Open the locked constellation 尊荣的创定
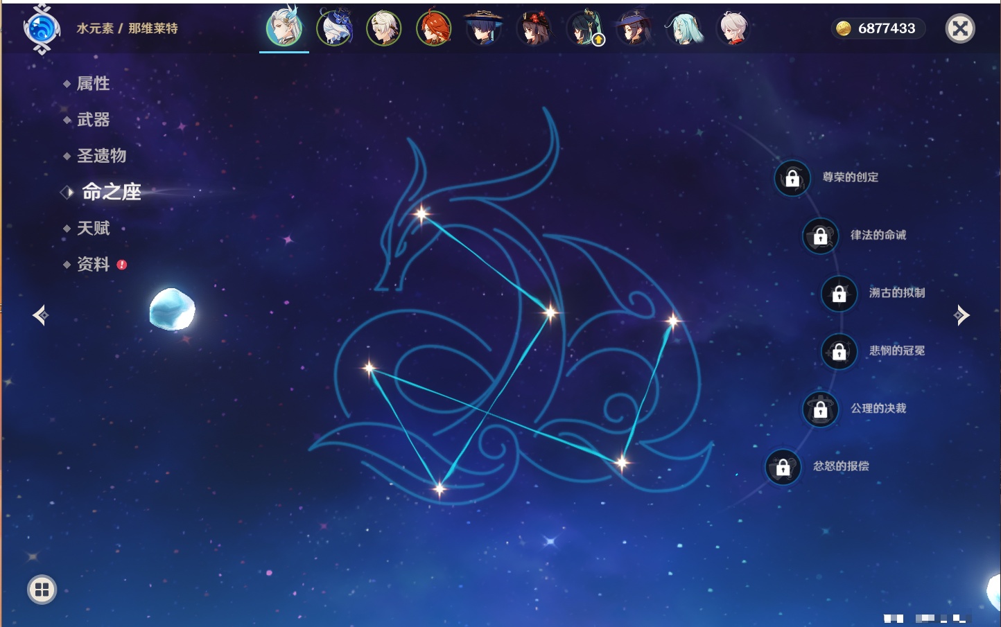This screenshot has height=627, width=1001. [792, 179]
